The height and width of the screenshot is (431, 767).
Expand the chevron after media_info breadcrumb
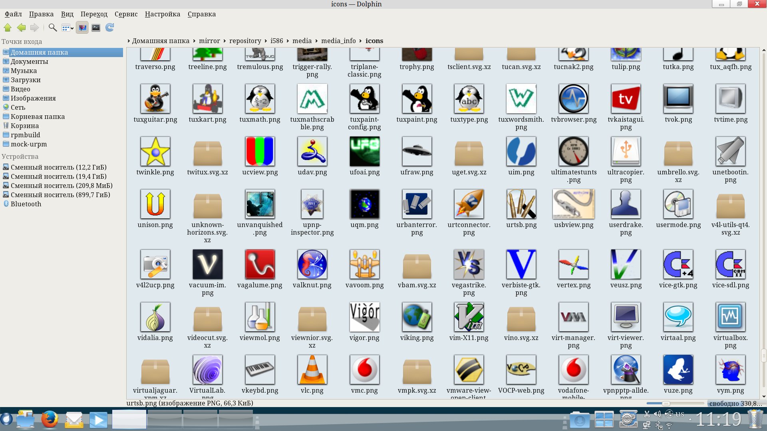tap(361, 41)
